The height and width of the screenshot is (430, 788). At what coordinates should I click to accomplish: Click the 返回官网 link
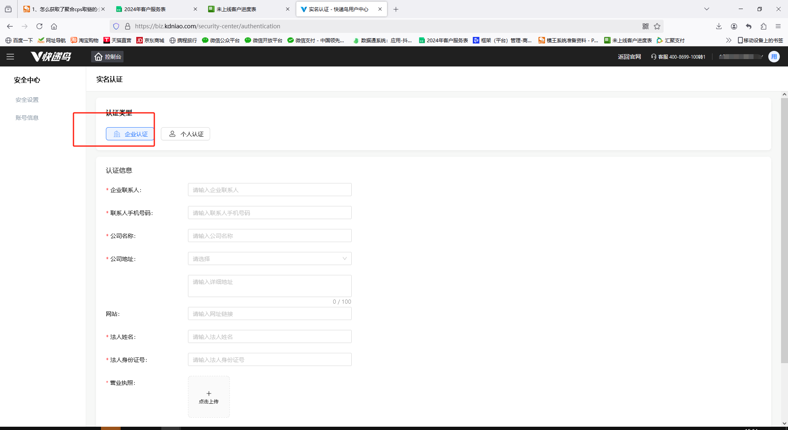tap(629, 57)
